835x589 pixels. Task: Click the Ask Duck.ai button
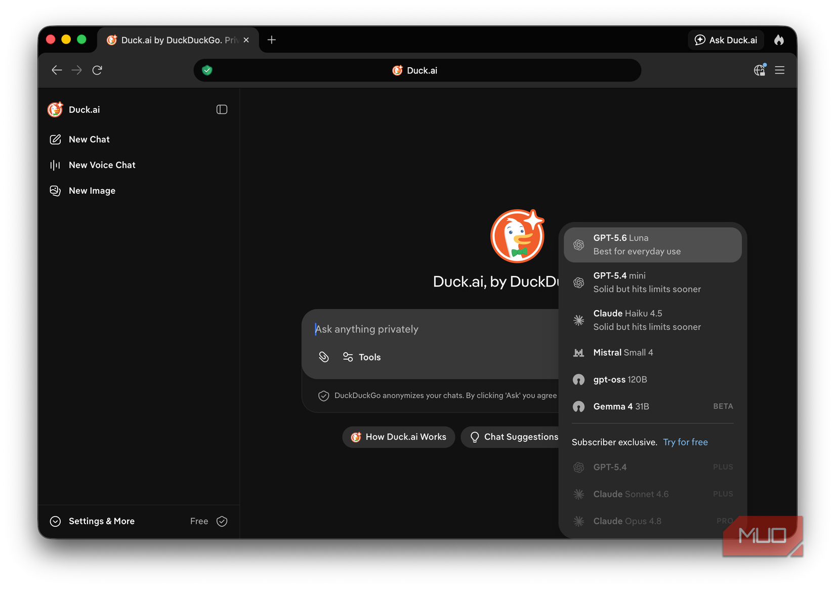click(726, 40)
